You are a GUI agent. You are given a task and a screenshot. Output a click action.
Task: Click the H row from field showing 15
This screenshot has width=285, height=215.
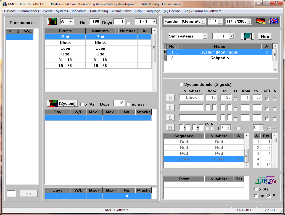coord(211,97)
